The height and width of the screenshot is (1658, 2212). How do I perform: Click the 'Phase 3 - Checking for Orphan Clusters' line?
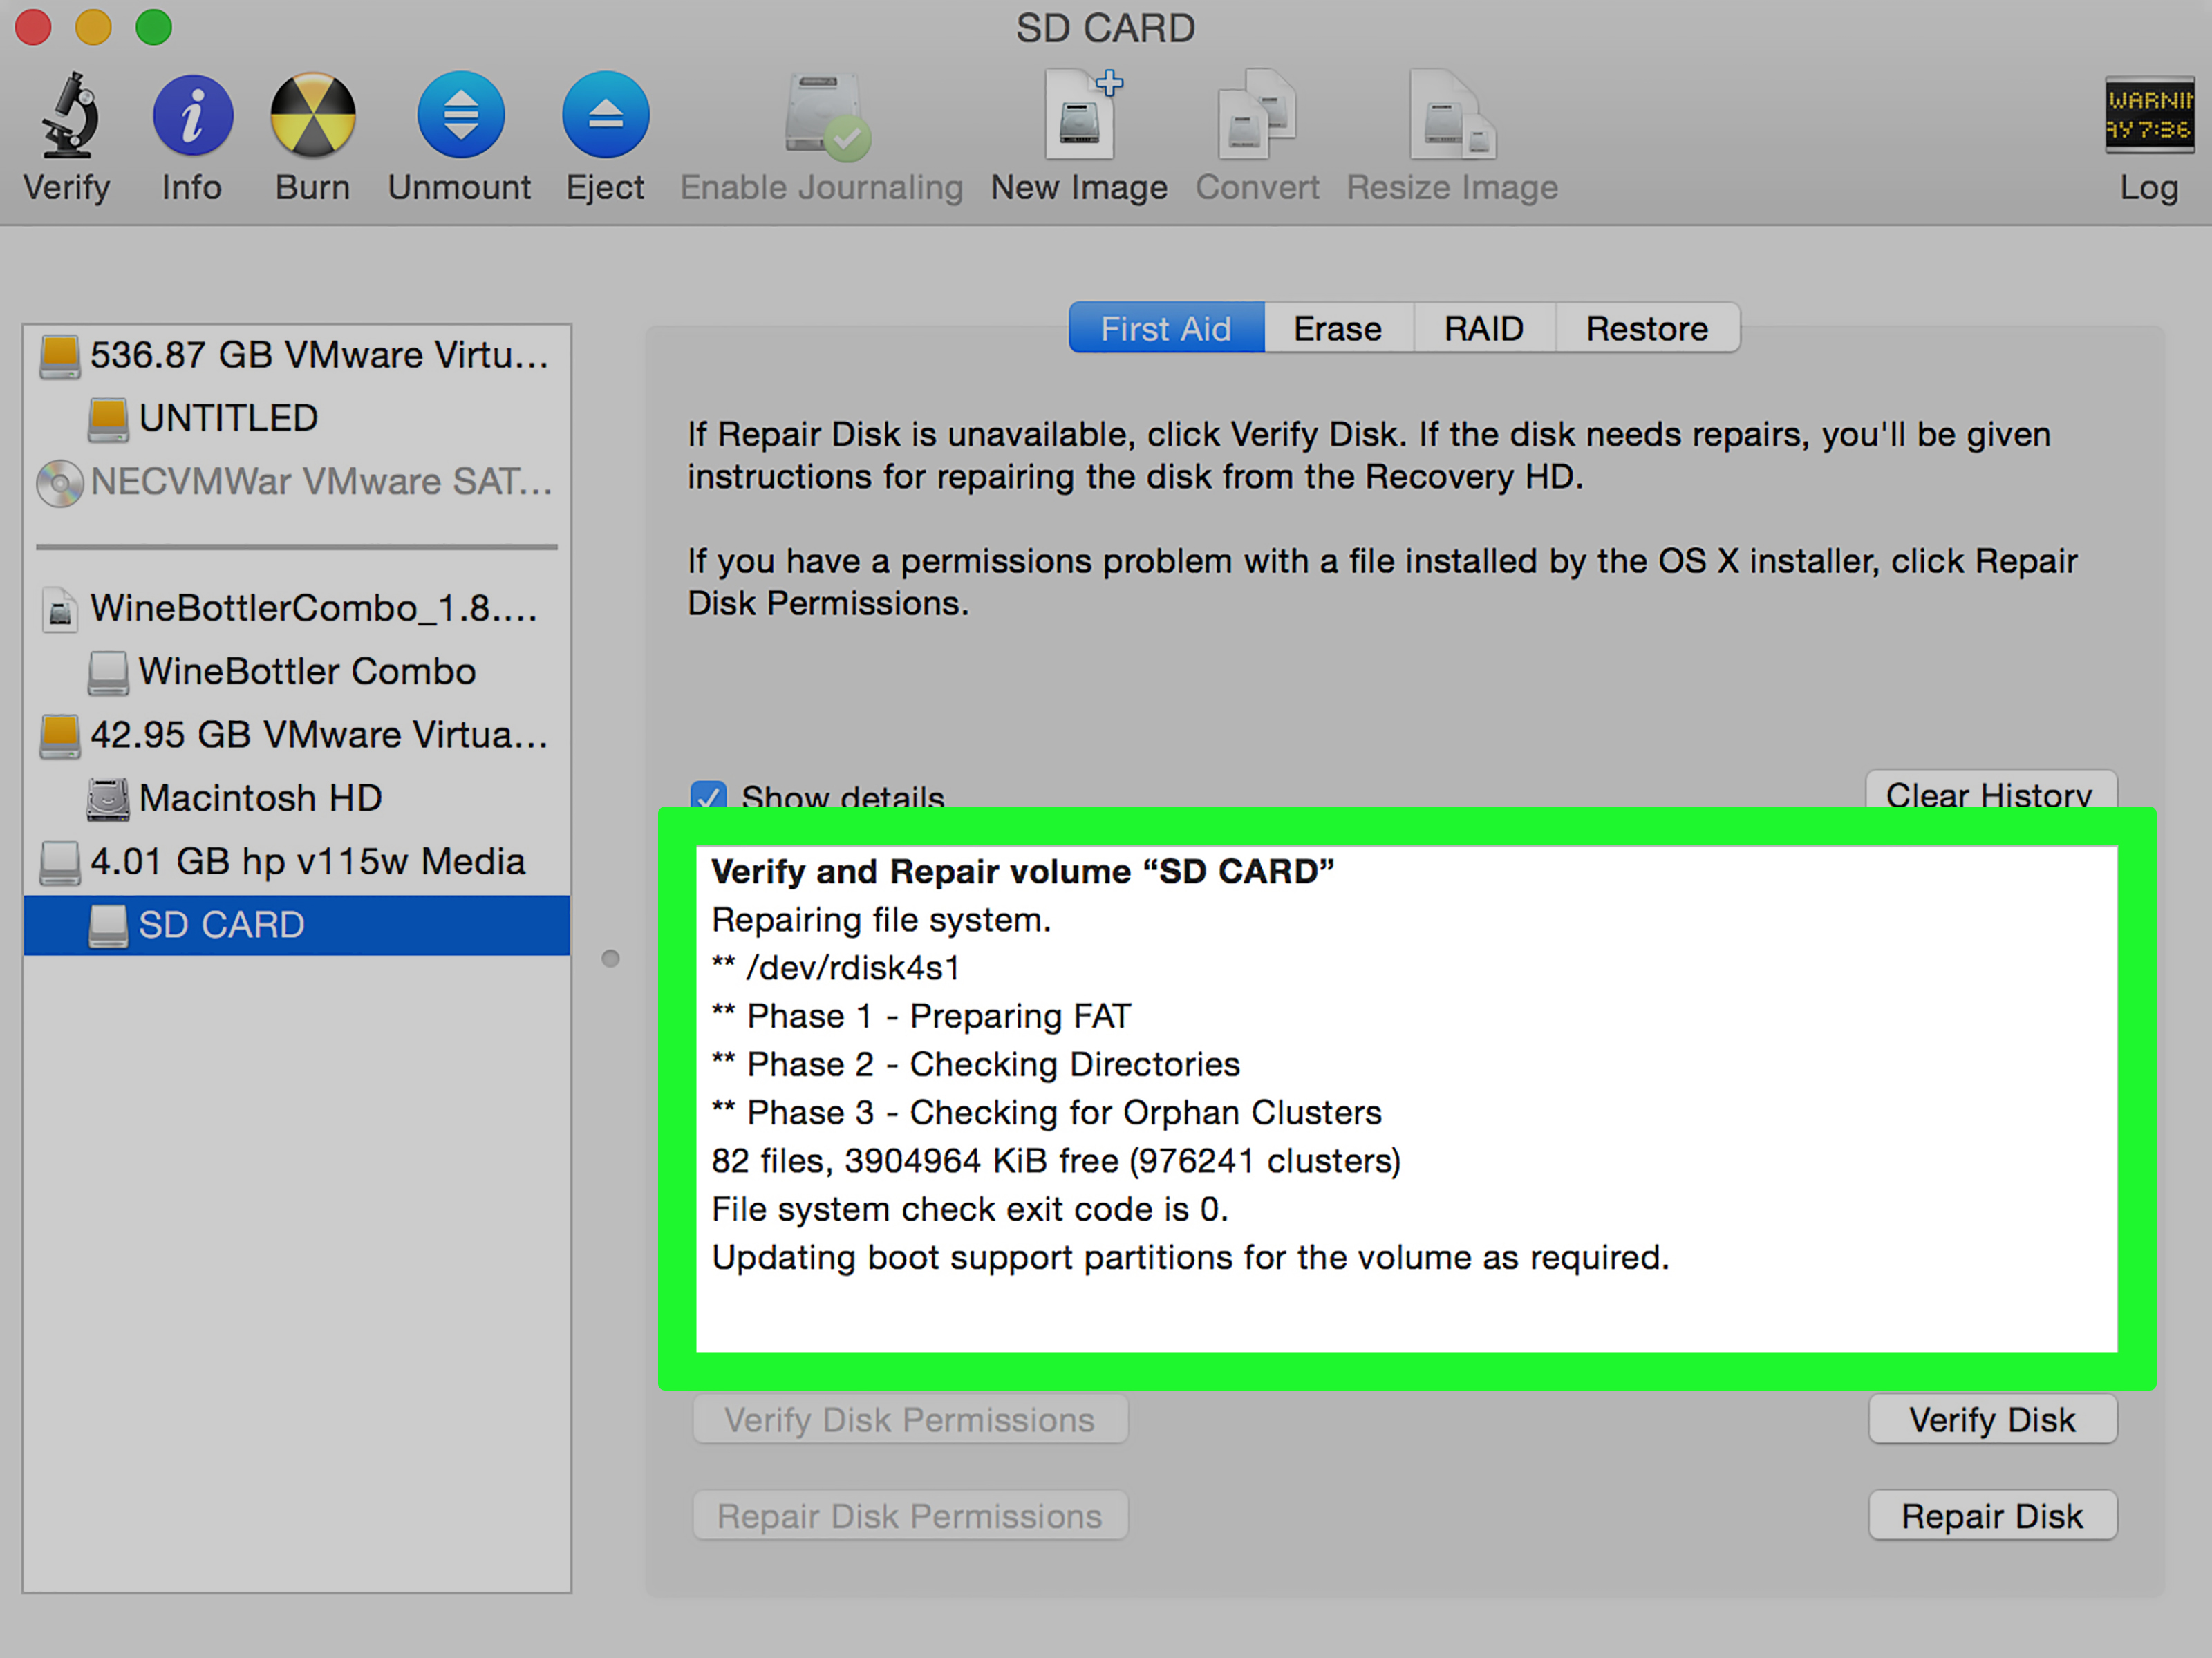[x=1046, y=1112]
